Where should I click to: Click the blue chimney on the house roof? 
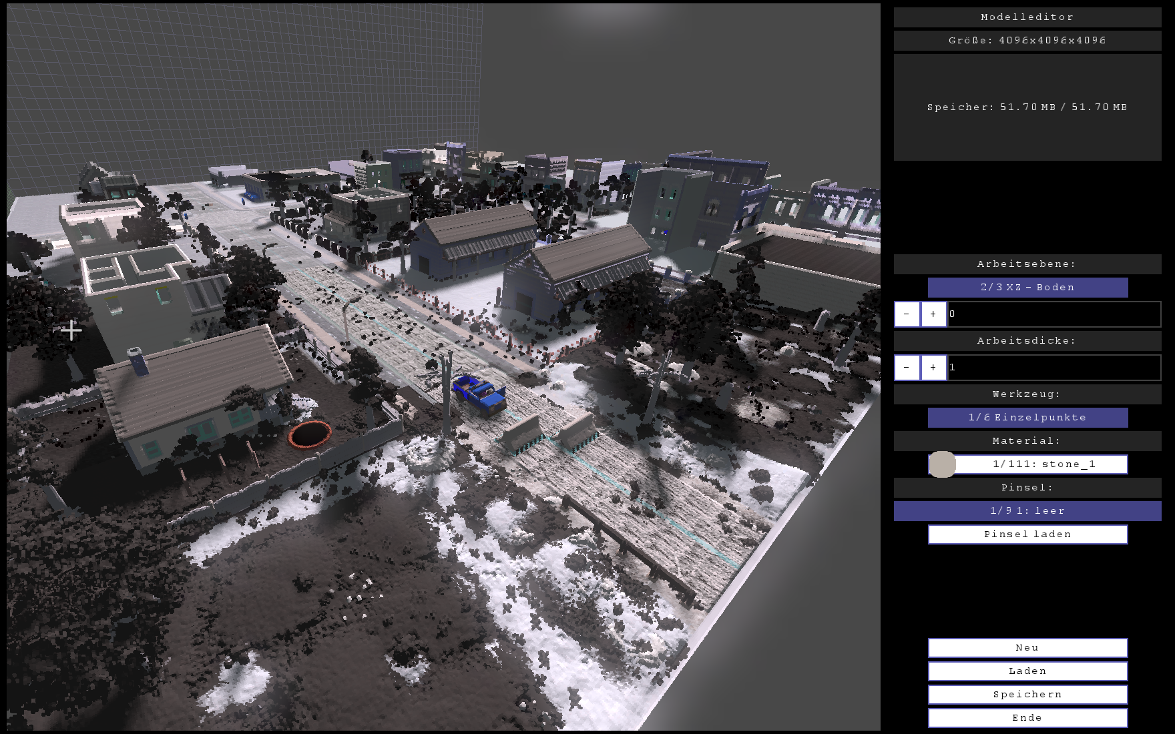[x=137, y=361]
